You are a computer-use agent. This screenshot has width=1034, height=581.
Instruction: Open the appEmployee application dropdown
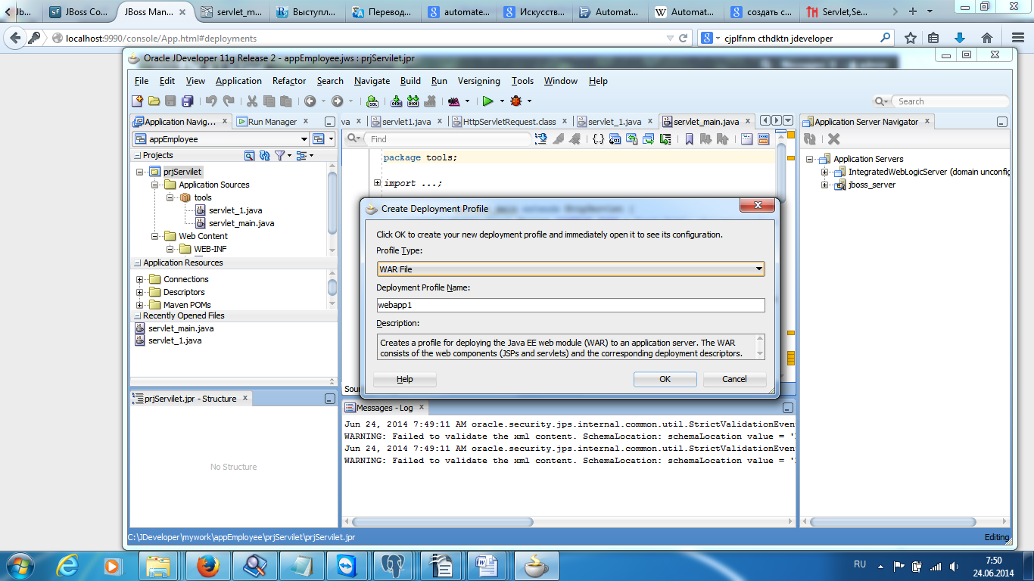[x=221, y=139]
